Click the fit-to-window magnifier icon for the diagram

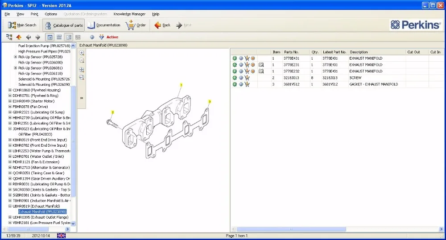pyautogui.click(x=82, y=77)
